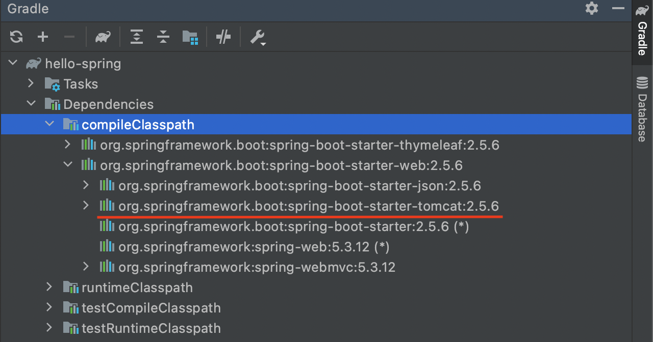The image size is (653, 342).
Task: Expand spring-boot-starter-json dependency
Action: coord(86,185)
